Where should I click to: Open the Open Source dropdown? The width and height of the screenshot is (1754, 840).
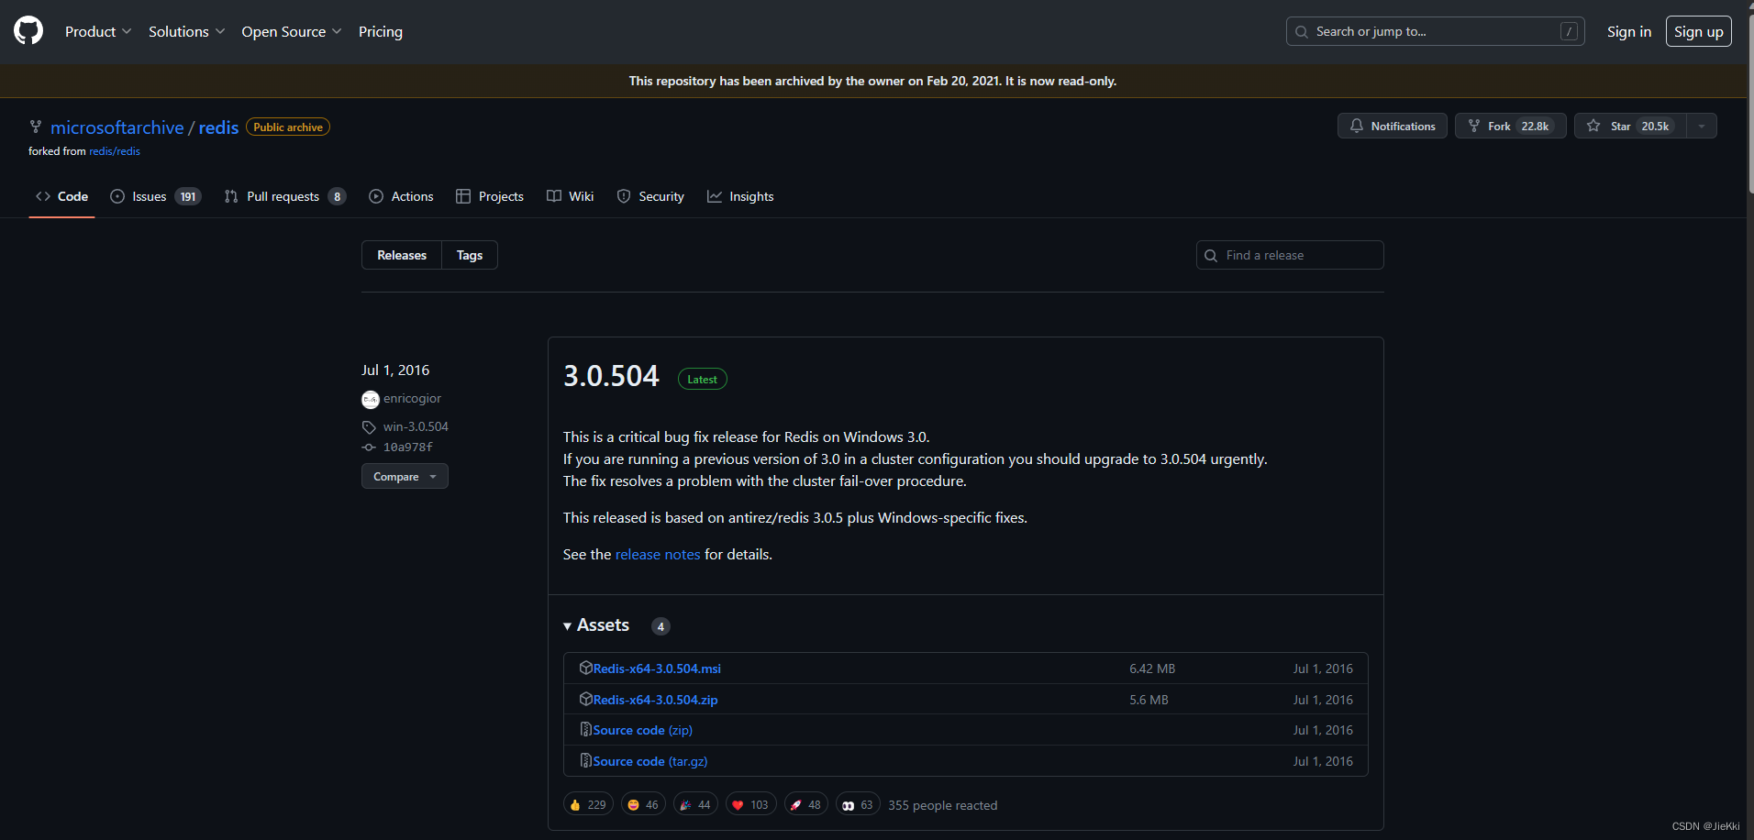click(x=291, y=31)
